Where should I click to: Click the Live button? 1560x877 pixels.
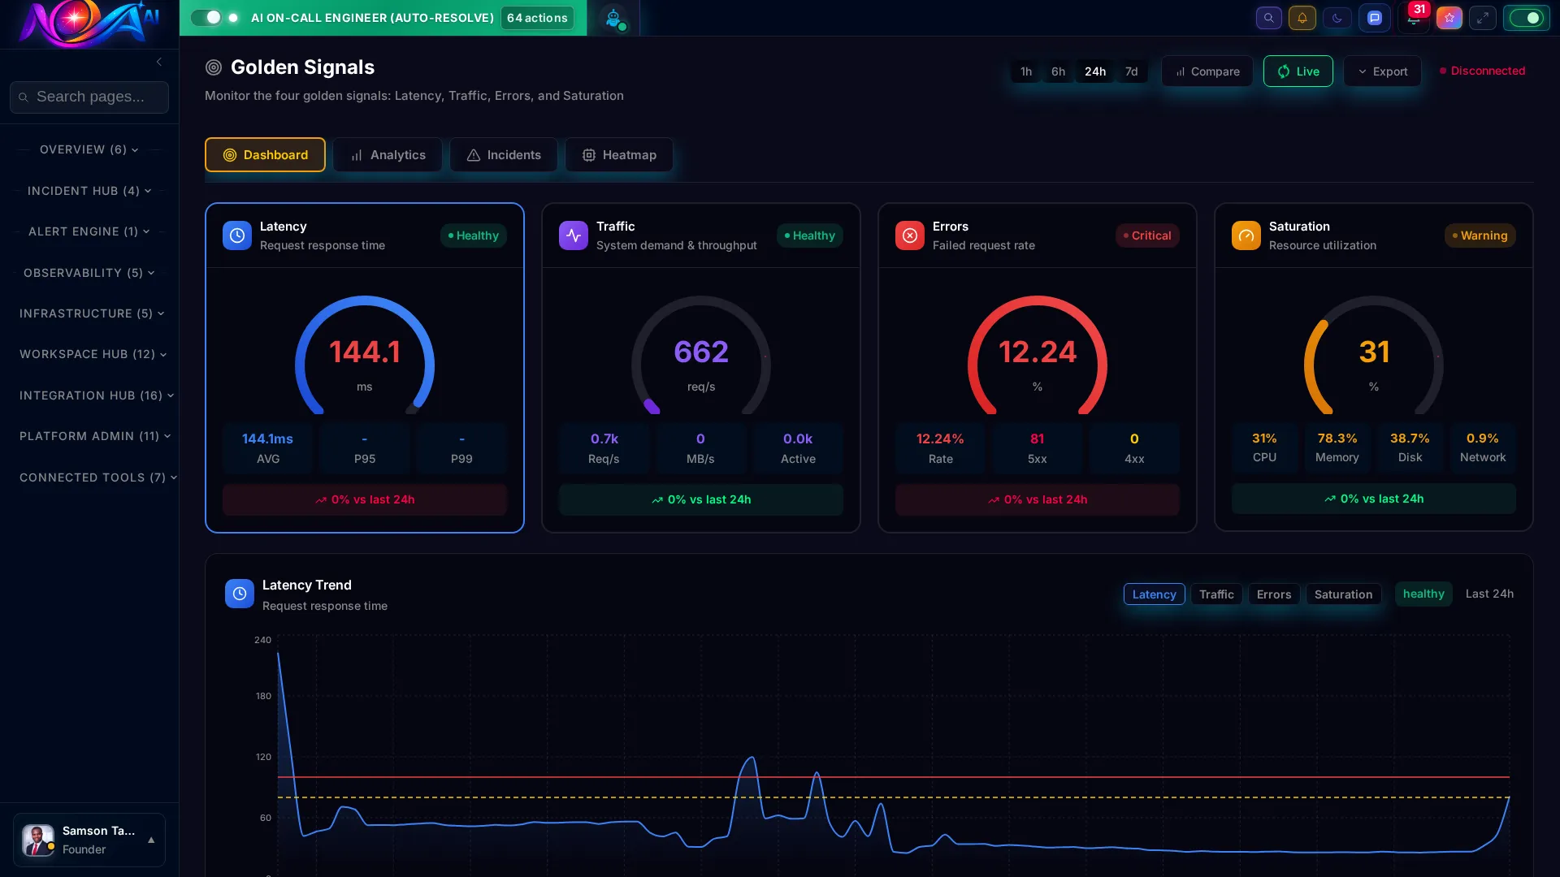click(x=1297, y=71)
